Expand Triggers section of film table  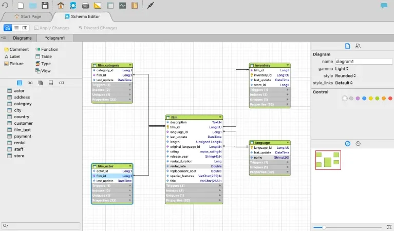(x=194, y=185)
